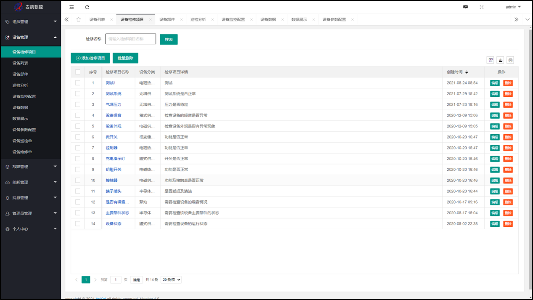
Task: Collapse the sidebar with the menu-fold icon
Action: [x=71, y=7]
